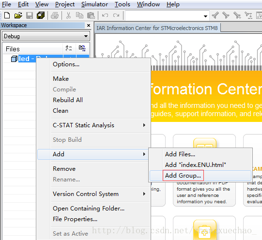Select Add "index.ENU.html" submenu item
This screenshot has height=240, width=262.
coord(196,165)
